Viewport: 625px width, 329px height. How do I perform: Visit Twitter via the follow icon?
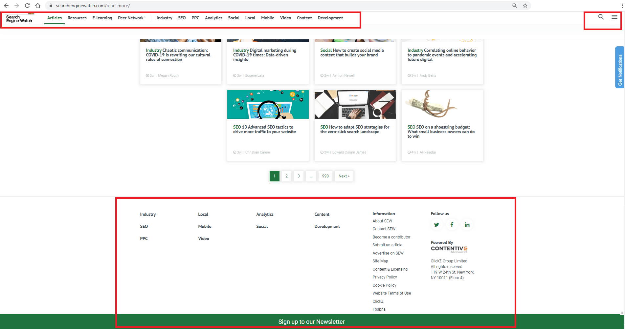[x=436, y=224]
